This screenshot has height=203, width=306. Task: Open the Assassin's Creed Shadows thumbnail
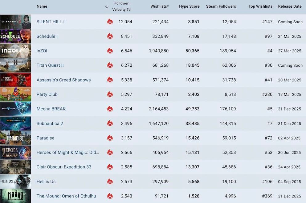point(15,80)
